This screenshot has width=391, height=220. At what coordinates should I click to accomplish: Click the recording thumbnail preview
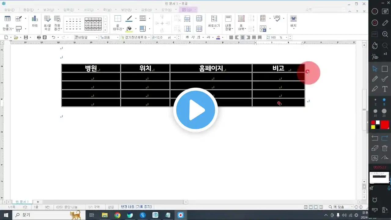(x=379, y=178)
